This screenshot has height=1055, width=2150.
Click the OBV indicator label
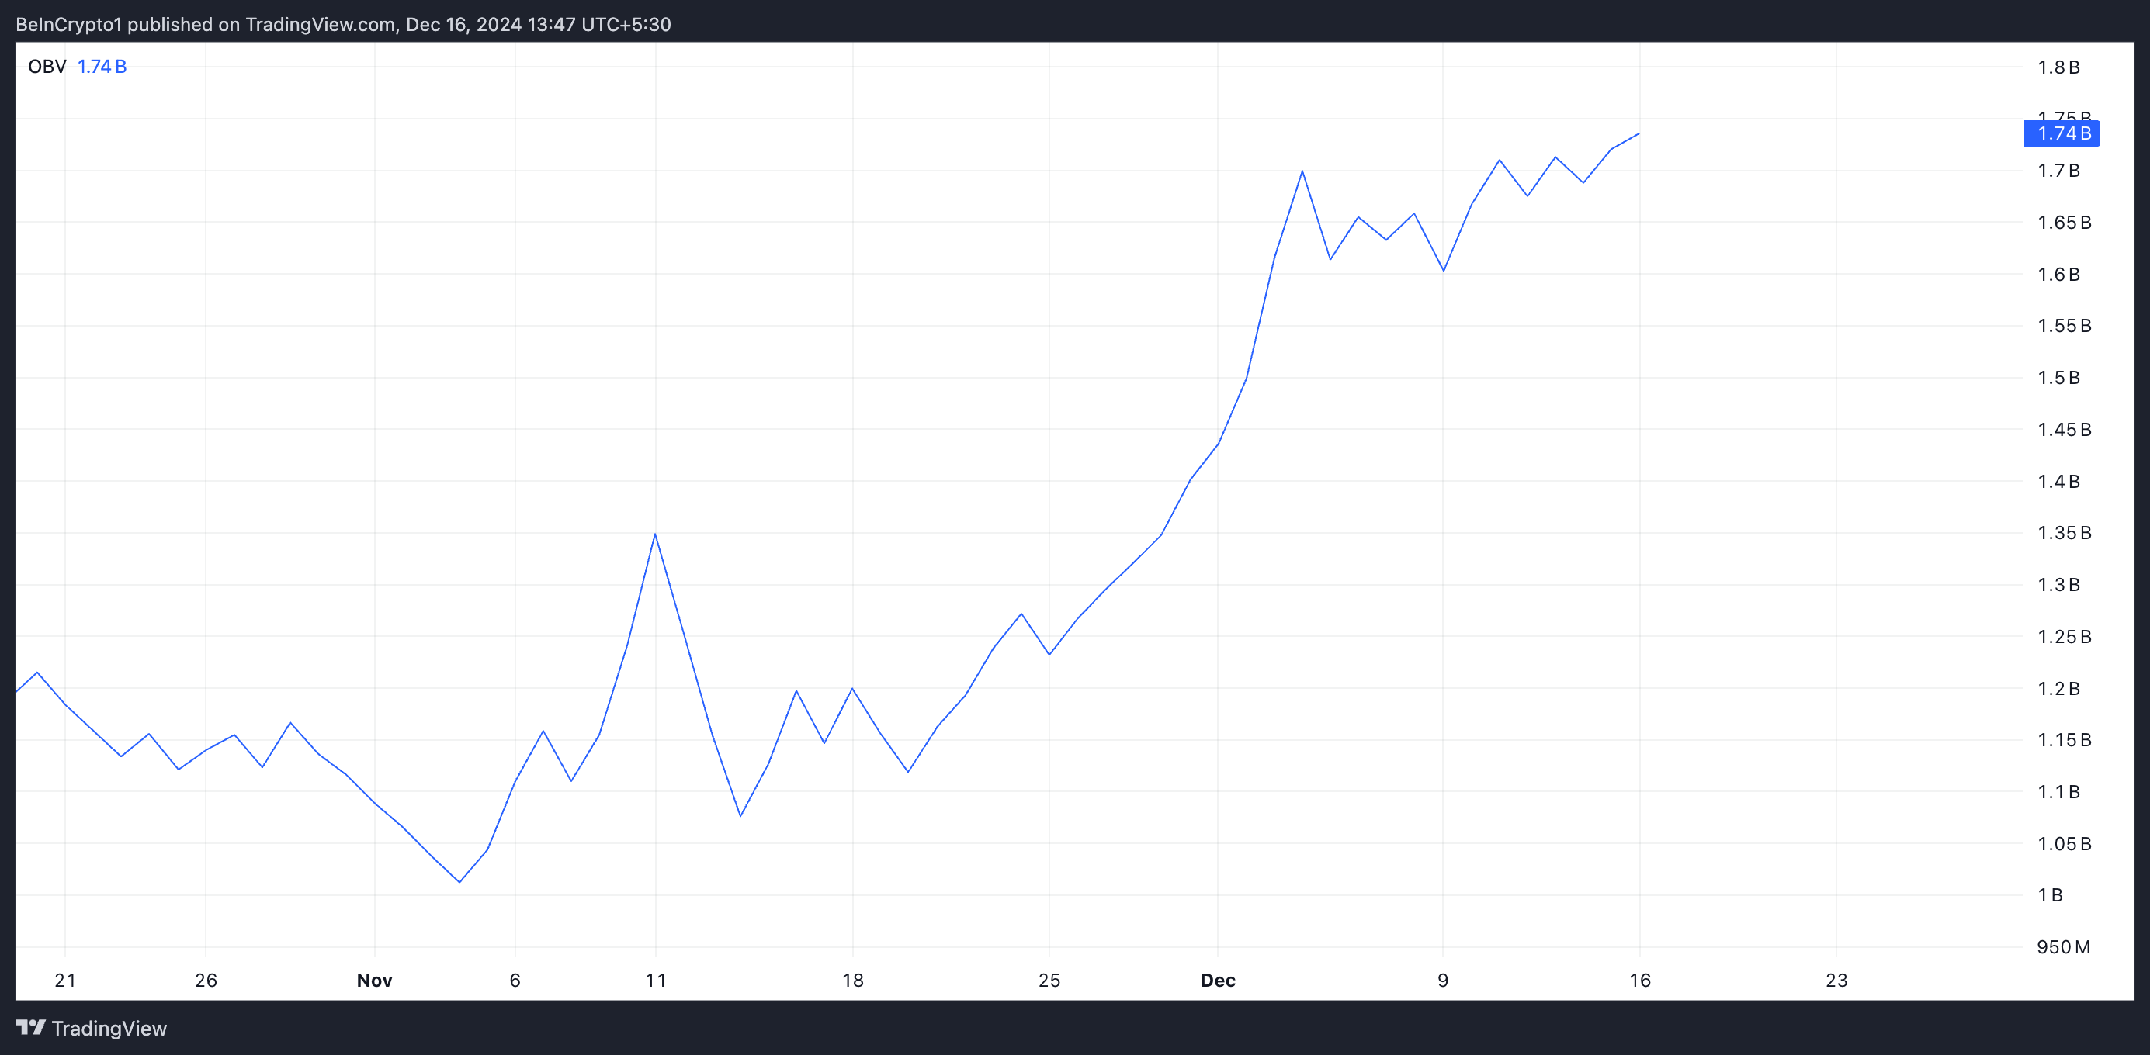point(47,67)
